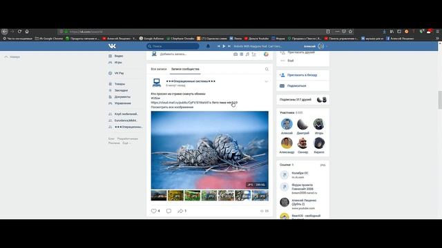Open the Google Chrome bookmark

click(x=49, y=39)
